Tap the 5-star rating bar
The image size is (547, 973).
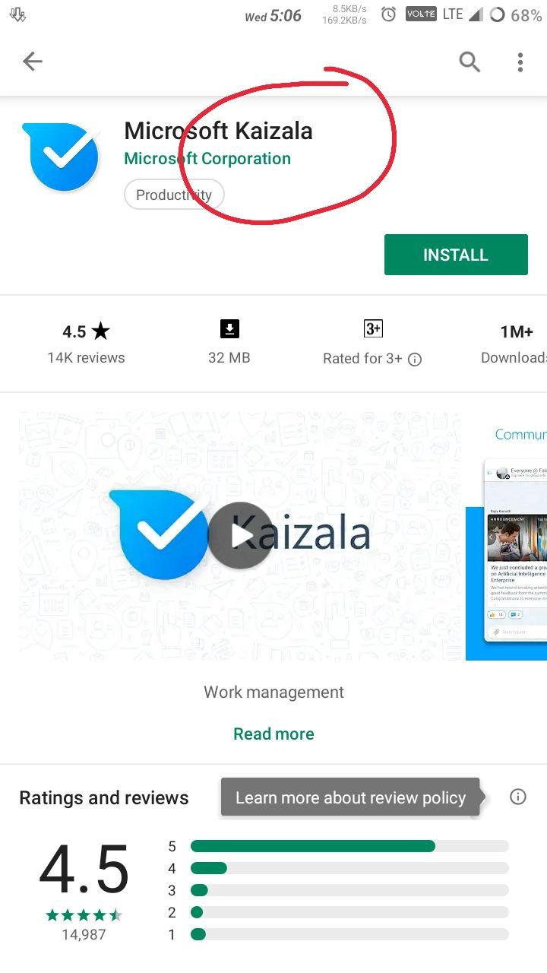click(349, 846)
